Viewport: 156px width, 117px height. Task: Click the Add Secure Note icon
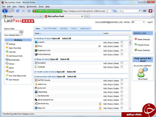[x=7, y=55]
